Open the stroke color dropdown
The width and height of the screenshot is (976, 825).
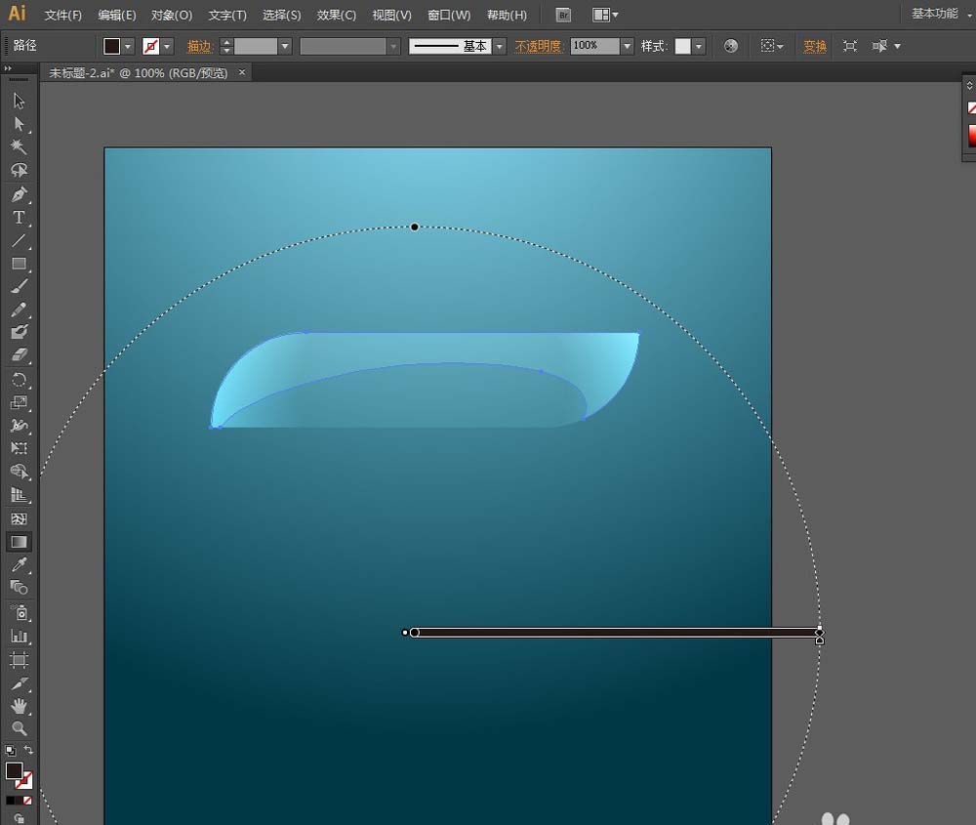[x=166, y=46]
